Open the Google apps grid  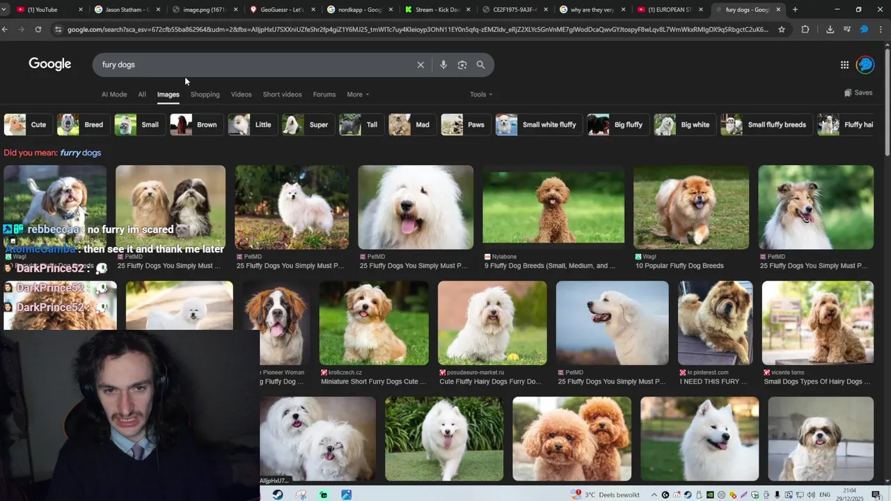click(x=844, y=65)
